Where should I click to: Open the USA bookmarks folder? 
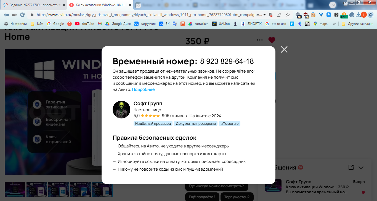coord(37,24)
